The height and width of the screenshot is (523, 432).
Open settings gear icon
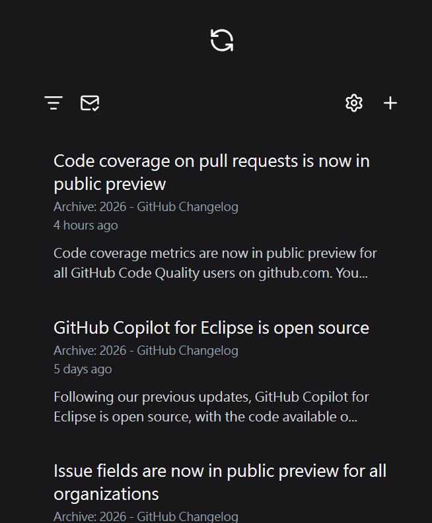[x=354, y=103]
